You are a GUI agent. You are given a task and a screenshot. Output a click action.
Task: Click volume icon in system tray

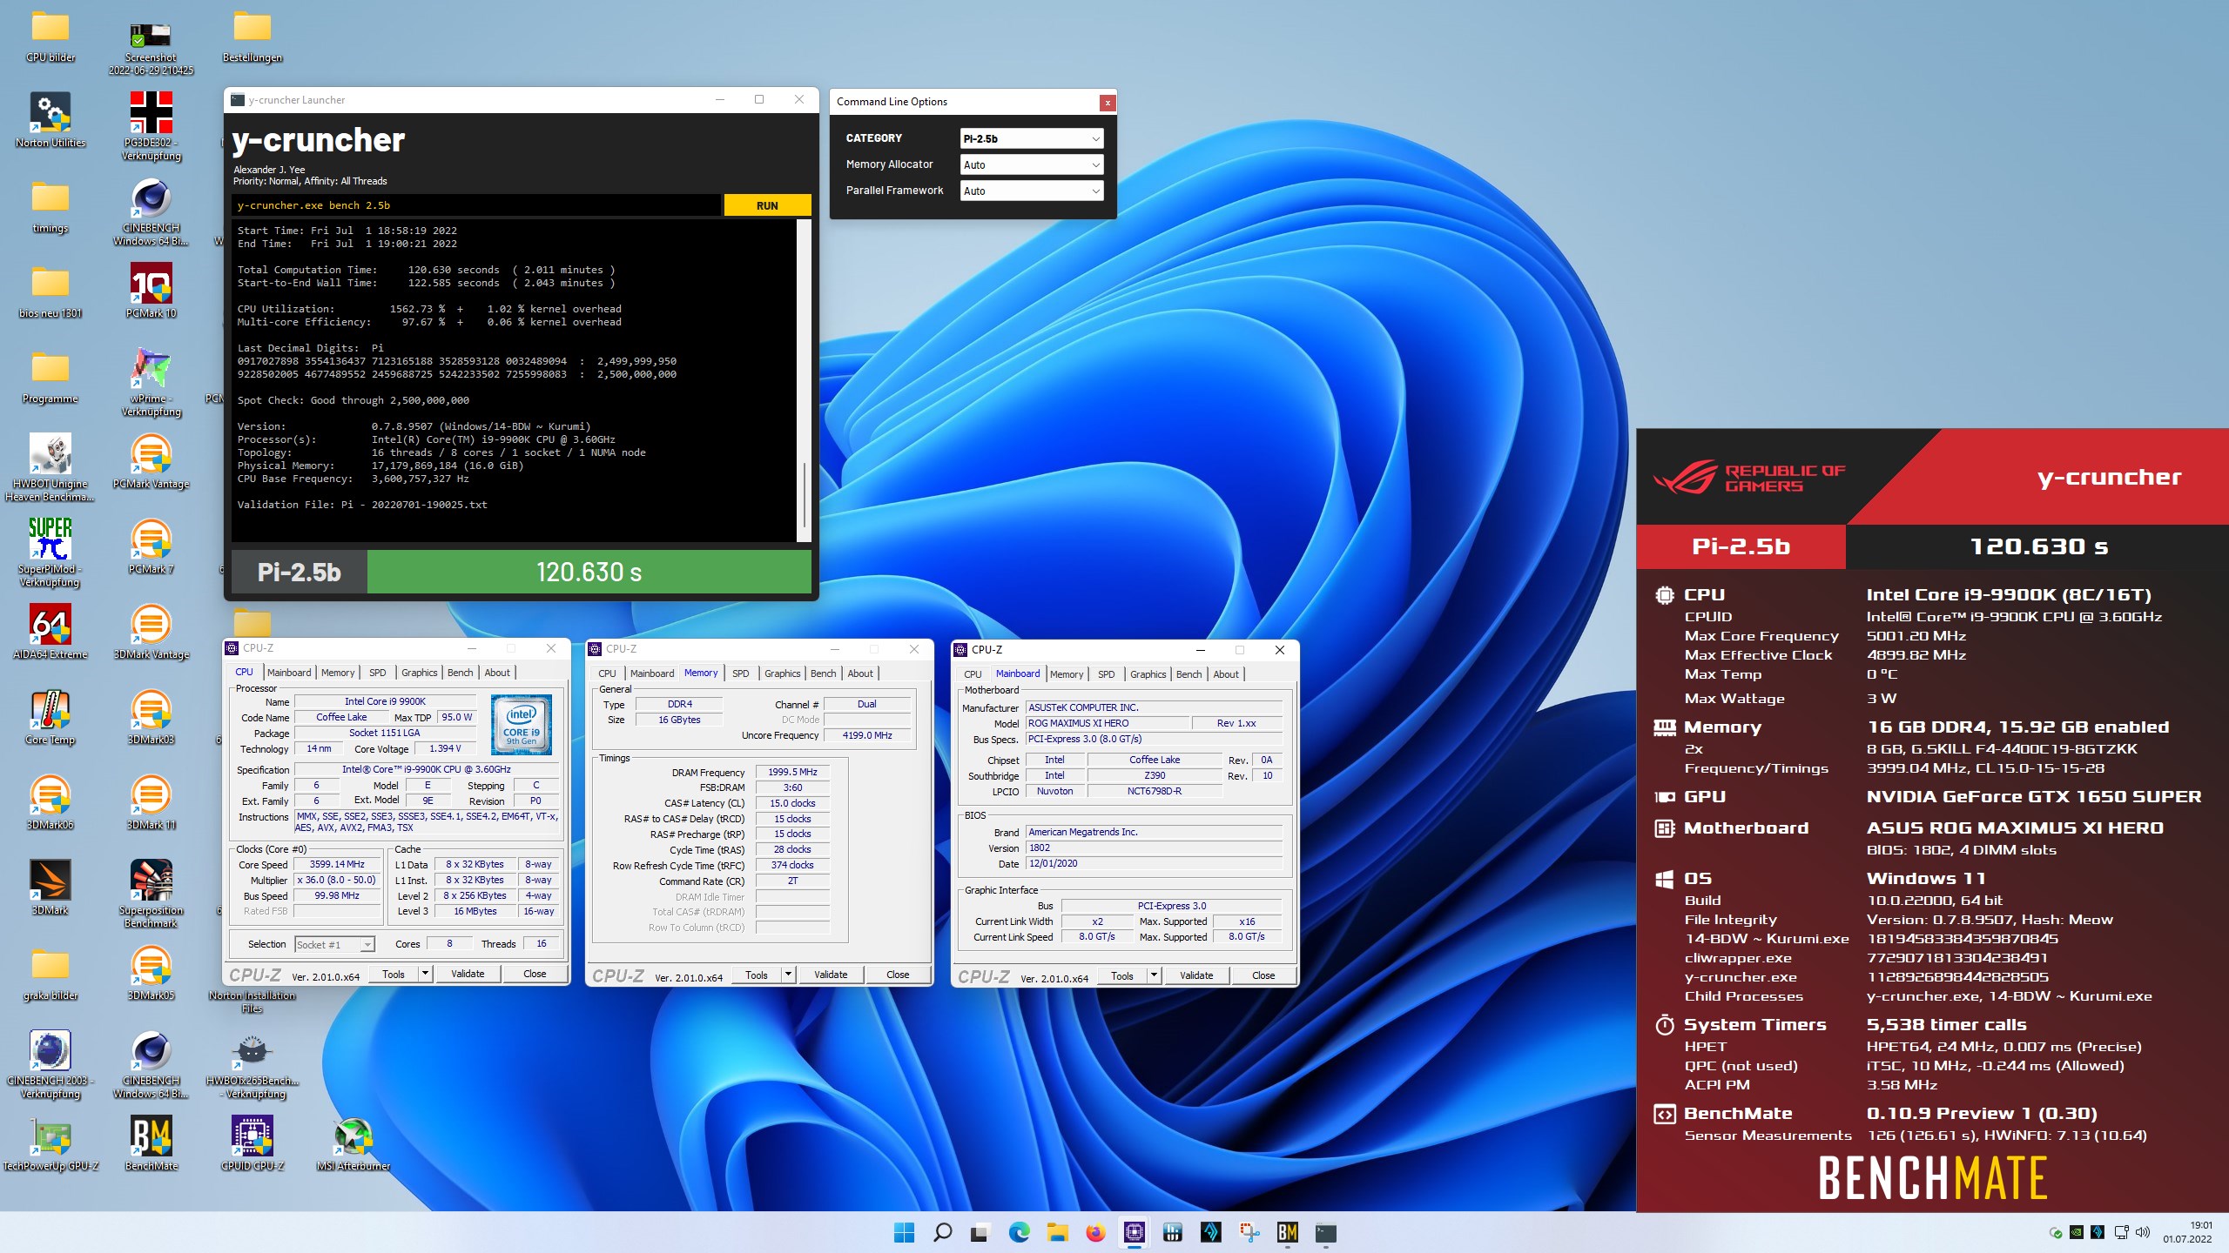(x=2143, y=1232)
